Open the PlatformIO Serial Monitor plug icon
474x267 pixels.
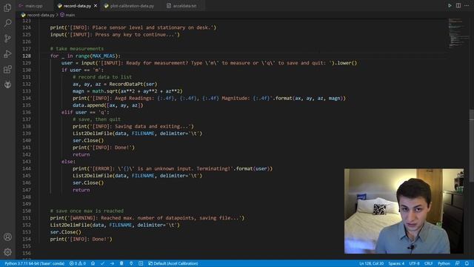[131, 263]
